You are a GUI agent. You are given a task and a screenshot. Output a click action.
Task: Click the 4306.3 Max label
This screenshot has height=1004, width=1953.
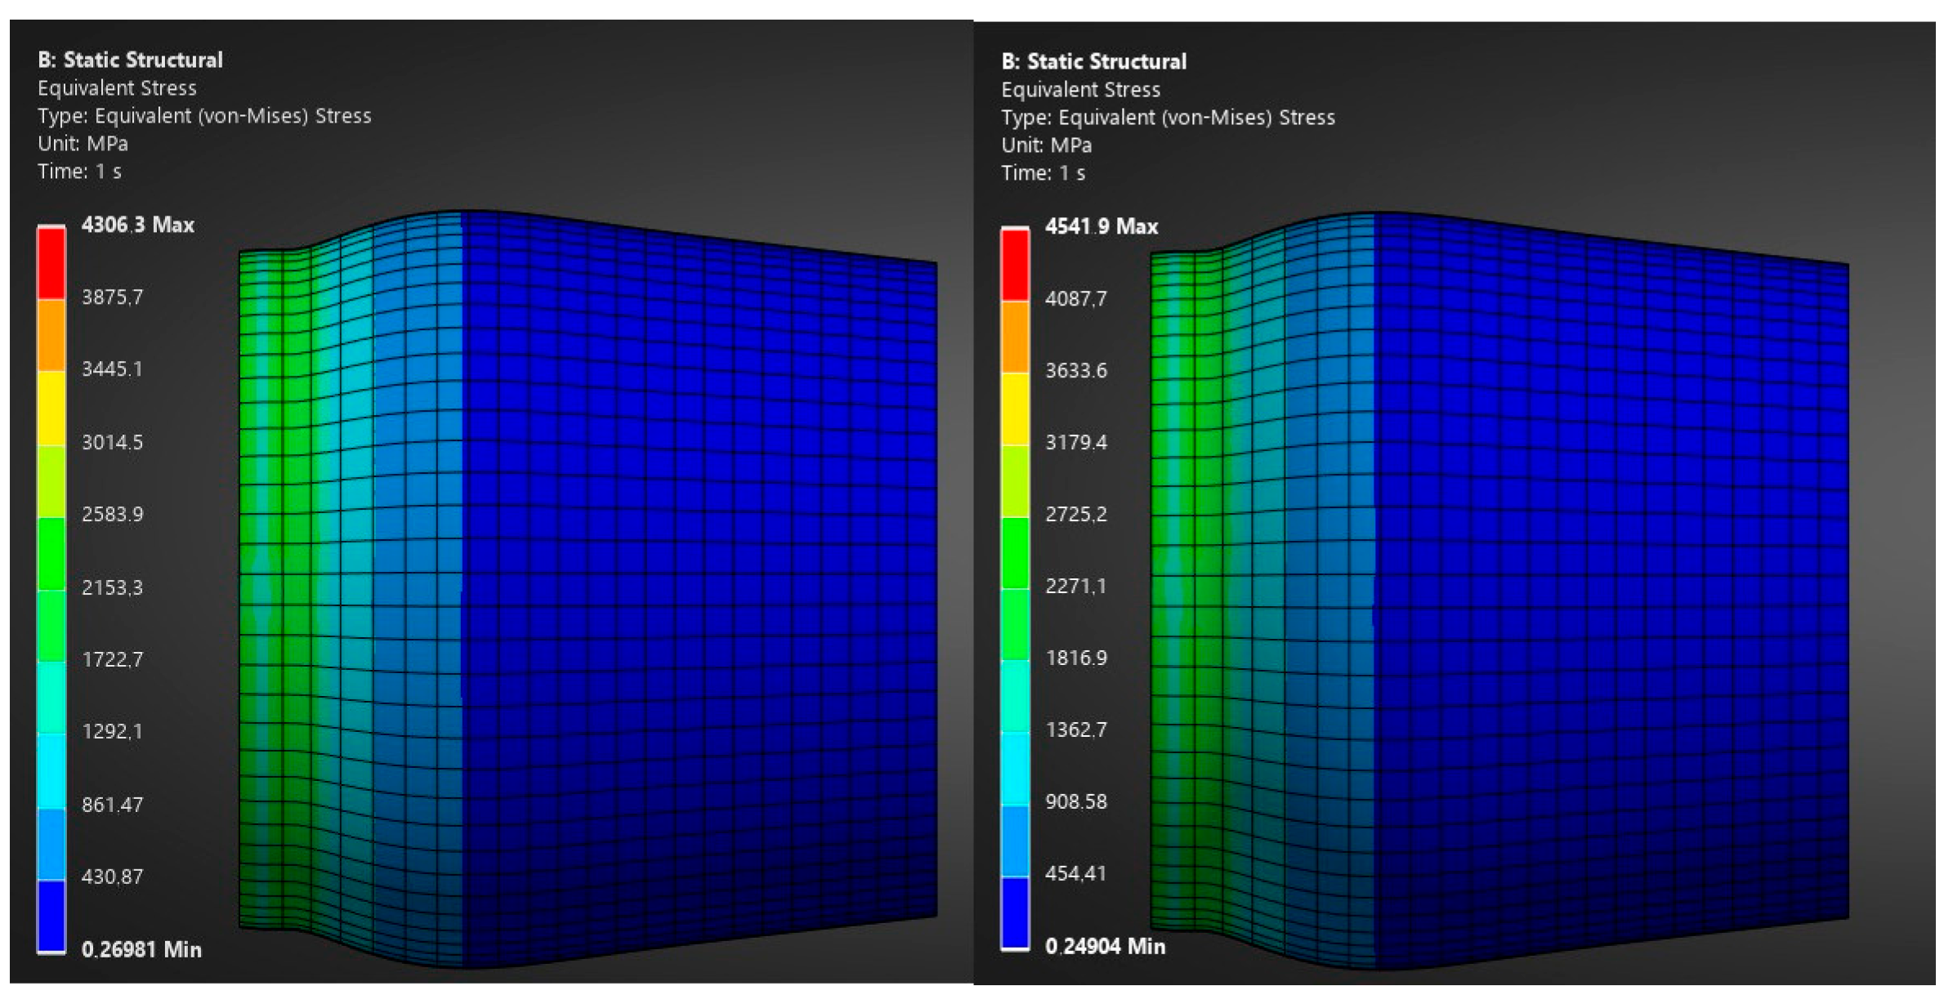coord(137,225)
